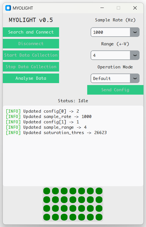Image resolution: width=146 pixels, height=227 pixels.
Task: Click the Disconnect button
Action: click(31, 44)
